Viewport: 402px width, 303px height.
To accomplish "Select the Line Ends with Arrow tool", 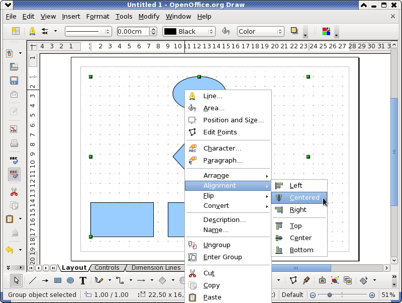I will 45,280.
